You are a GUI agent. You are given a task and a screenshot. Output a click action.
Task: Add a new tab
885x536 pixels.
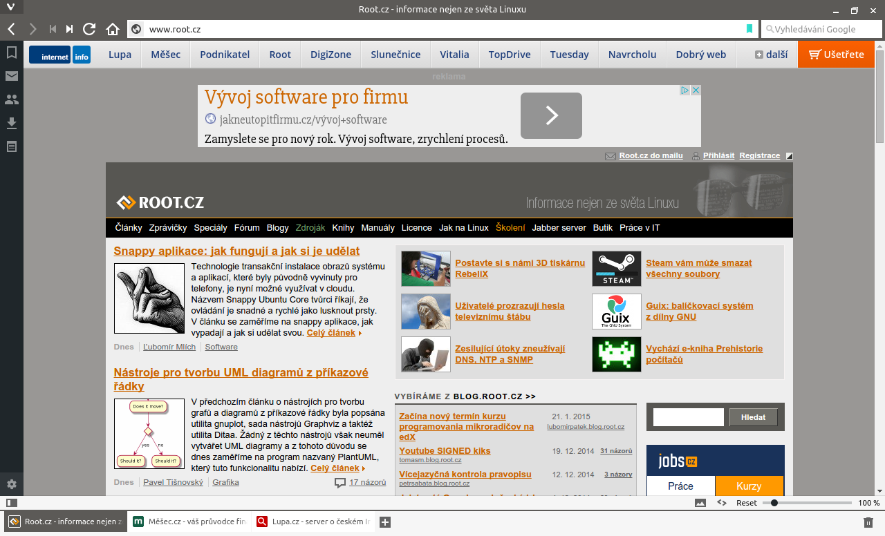[x=386, y=522]
